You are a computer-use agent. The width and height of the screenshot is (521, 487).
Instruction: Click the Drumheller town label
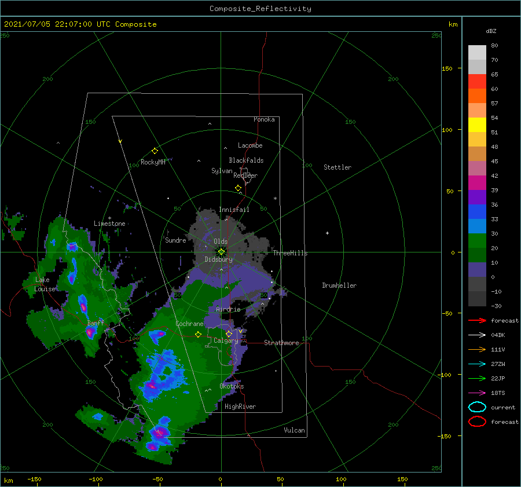click(339, 285)
